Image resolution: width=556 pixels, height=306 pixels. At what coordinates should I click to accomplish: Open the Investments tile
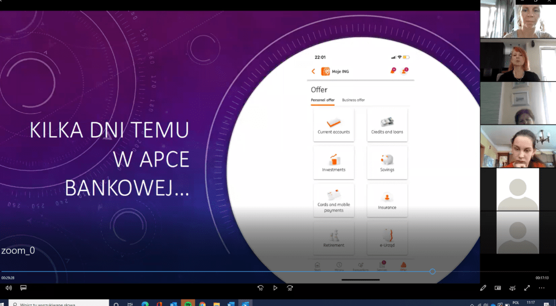[x=334, y=163]
